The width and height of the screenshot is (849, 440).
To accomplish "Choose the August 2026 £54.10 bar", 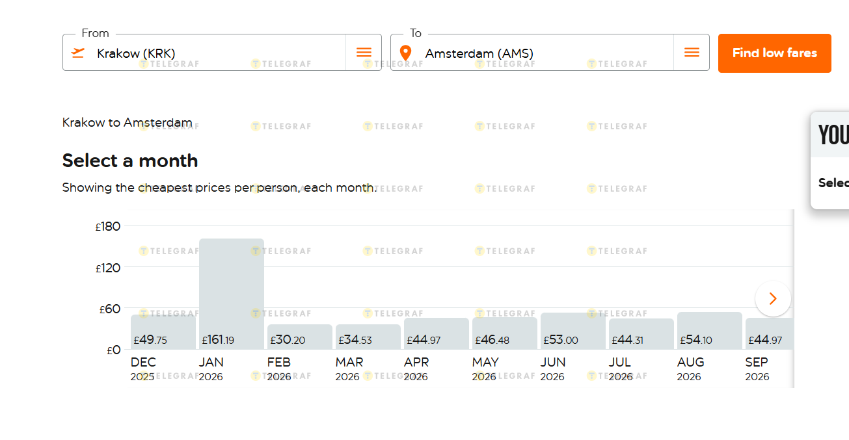I will 709,331.
